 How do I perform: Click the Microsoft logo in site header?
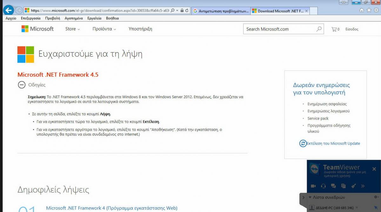click(x=37, y=29)
